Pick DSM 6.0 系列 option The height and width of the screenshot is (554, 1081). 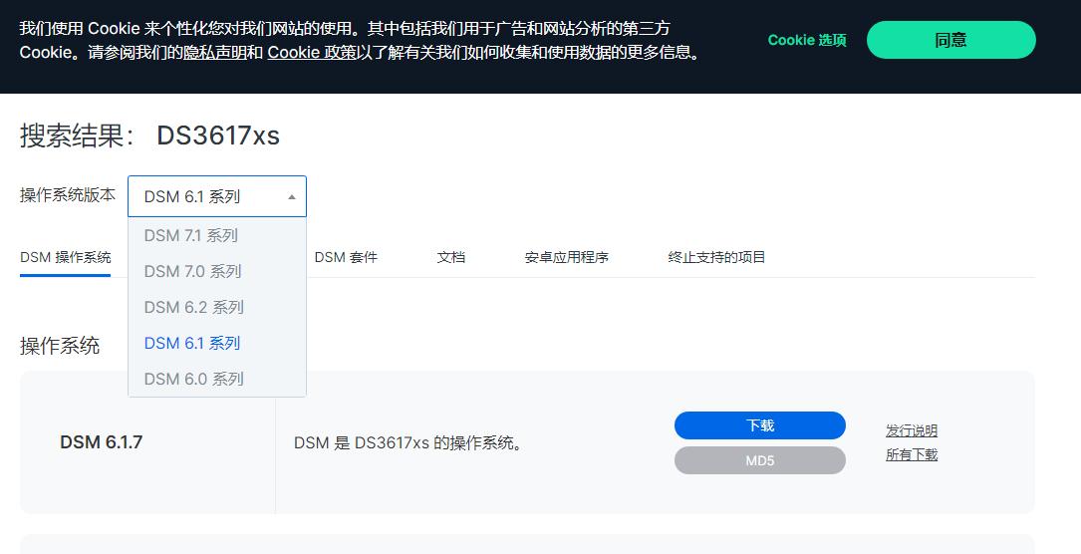pos(216,379)
